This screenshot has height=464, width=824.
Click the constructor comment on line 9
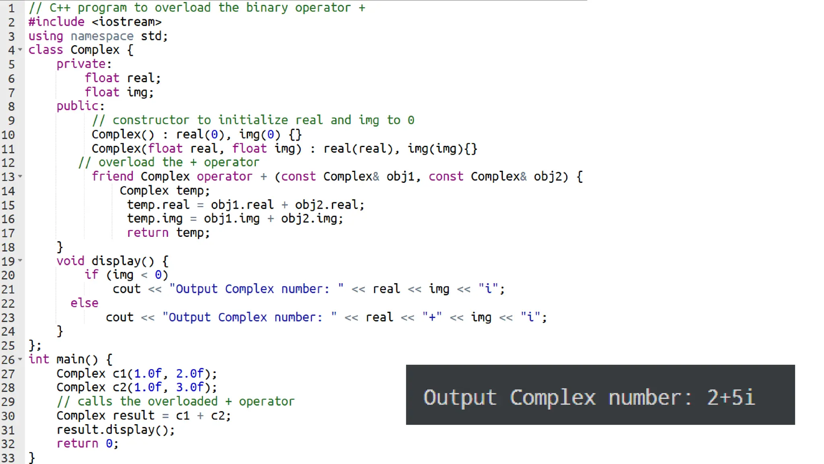[253, 120]
